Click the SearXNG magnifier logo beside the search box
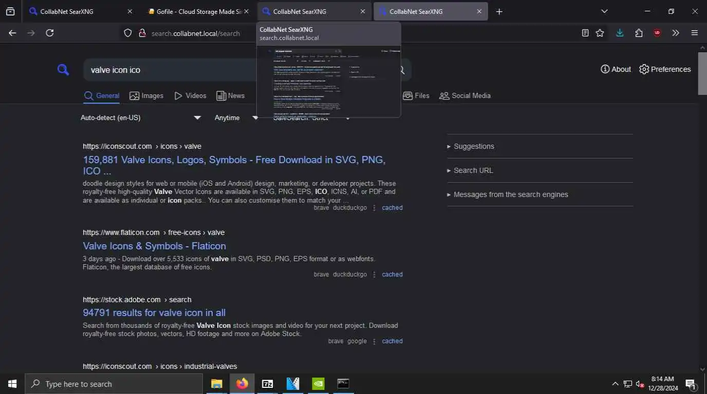The image size is (707, 394). click(63, 70)
